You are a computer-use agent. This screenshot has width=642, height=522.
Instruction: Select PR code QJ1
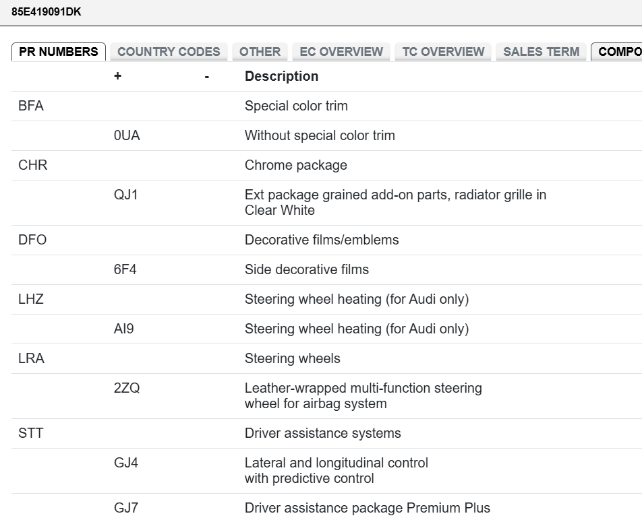tap(125, 195)
